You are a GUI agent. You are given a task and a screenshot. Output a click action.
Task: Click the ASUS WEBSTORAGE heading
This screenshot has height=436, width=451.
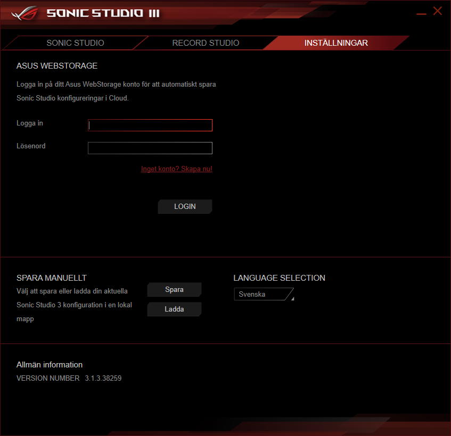point(57,66)
